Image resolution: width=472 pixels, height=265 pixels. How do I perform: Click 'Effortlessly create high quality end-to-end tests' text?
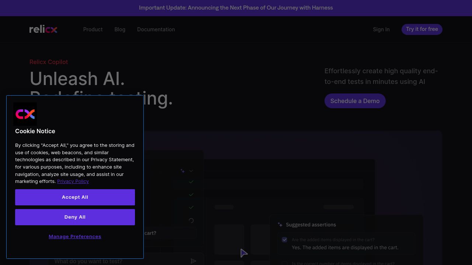(381, 76)
